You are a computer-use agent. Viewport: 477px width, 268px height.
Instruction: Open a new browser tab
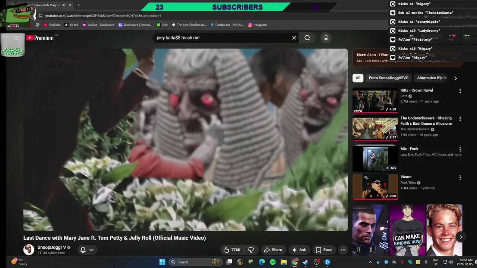[x=79, y=5]
